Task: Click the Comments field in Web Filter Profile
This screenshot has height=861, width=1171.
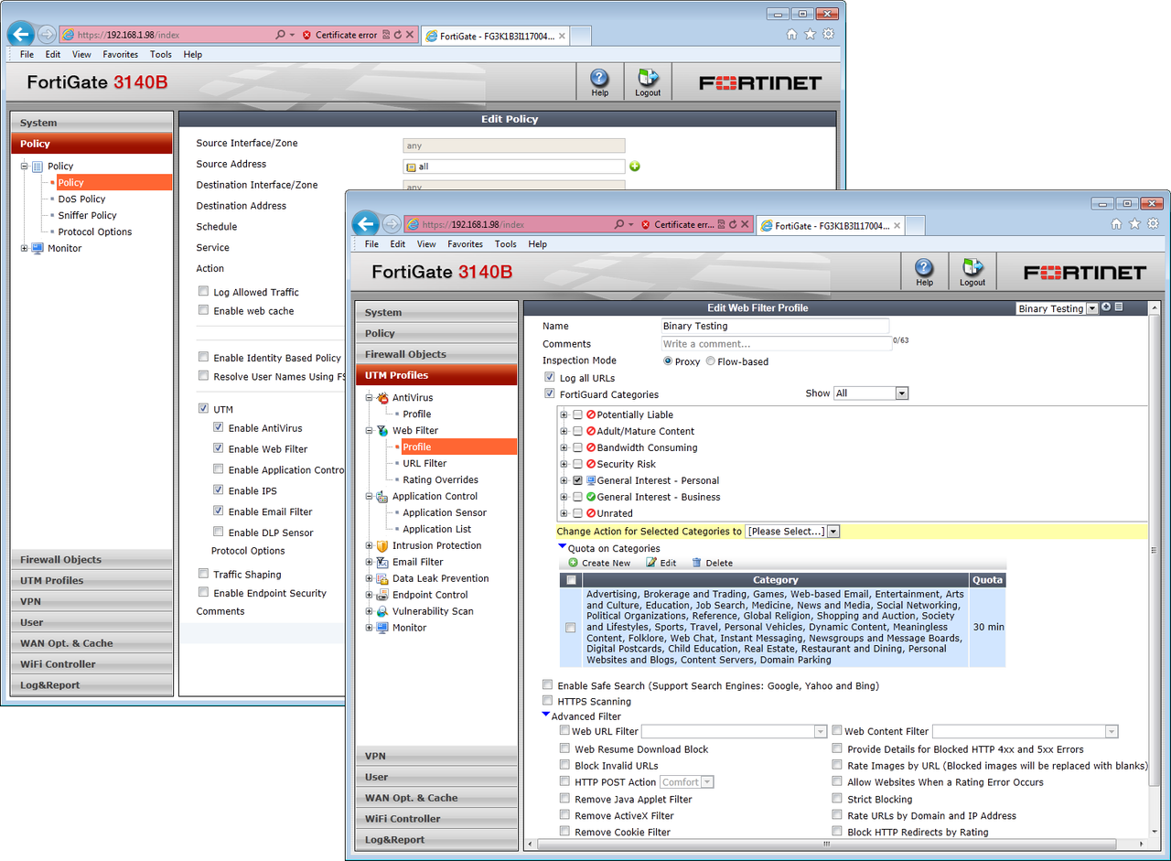Action: [x=776, y=344]
